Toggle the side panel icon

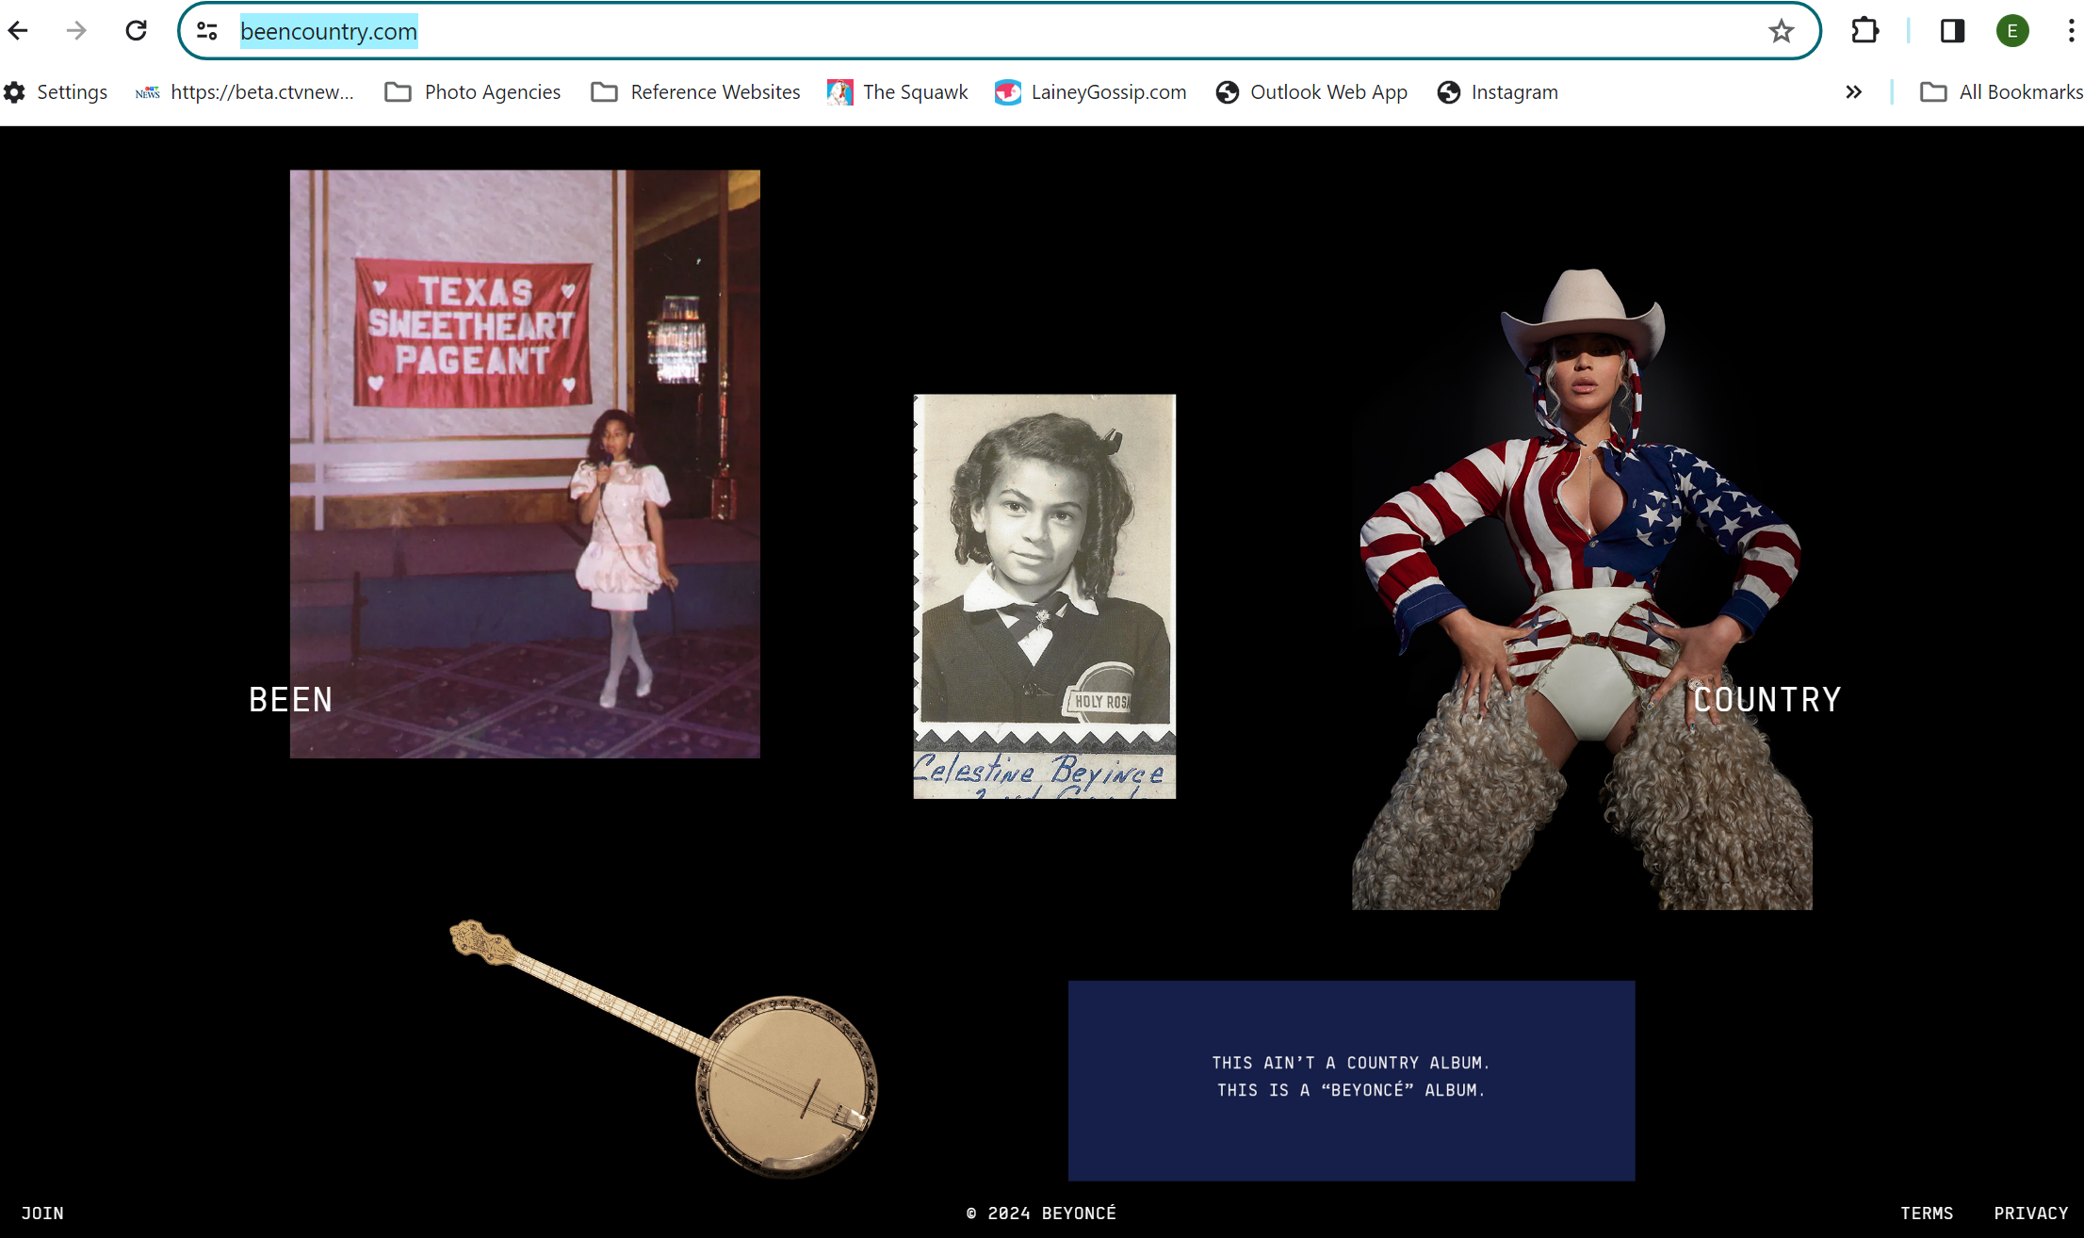pos(1952,31)
